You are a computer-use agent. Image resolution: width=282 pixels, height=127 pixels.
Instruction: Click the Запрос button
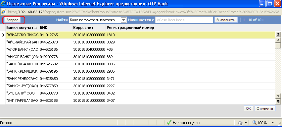point(12,20)
